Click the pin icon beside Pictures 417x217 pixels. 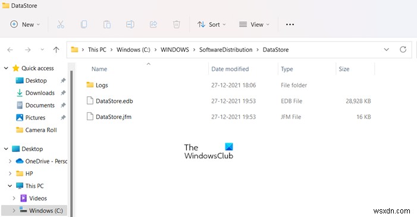(63, 118)
